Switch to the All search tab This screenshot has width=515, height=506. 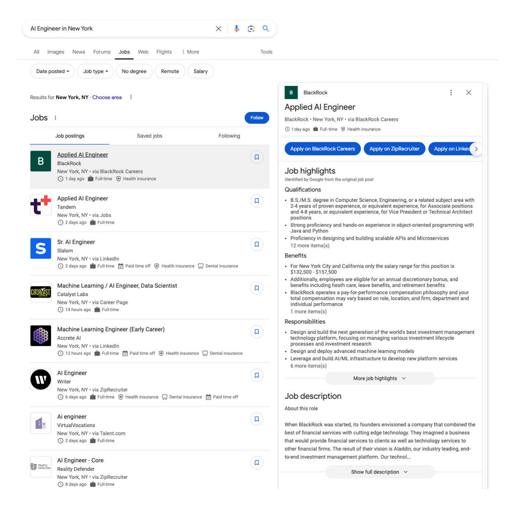pos(36,52)
